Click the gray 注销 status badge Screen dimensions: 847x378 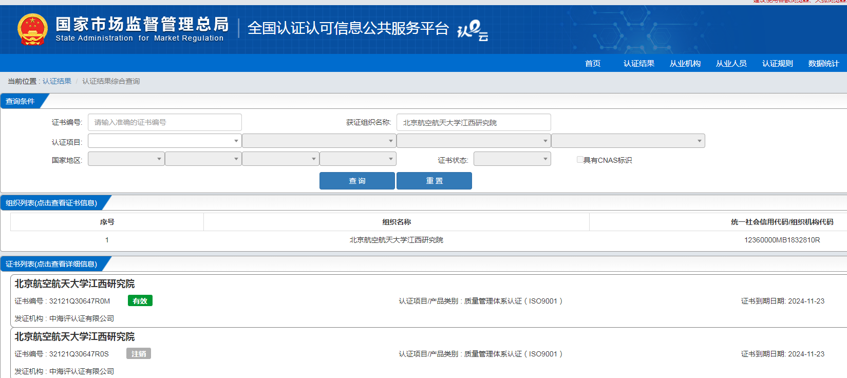click(139, 354)
